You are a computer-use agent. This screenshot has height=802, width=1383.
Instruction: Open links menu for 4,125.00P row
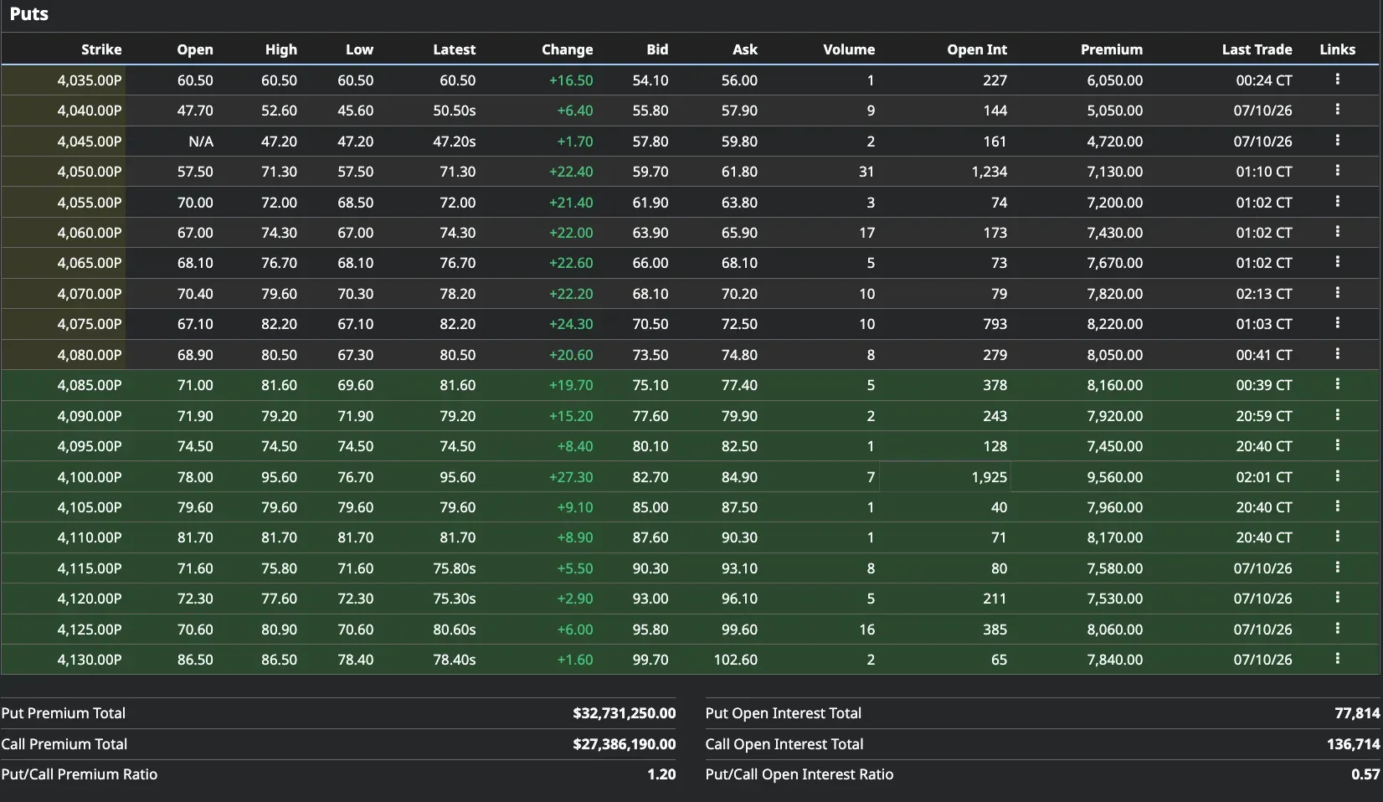click(1337, 629)
